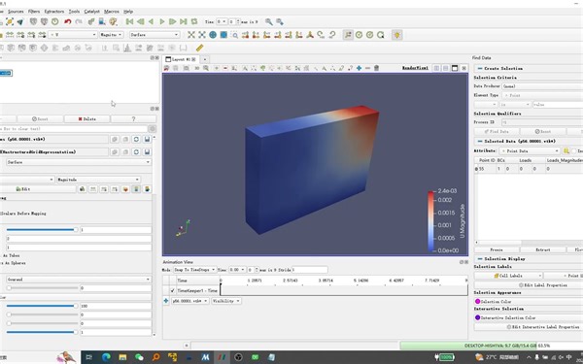The width and height of the screenshot is (583, 364).
Task: Click the Reset button in properties panel
Action: (x=40, y=118)
